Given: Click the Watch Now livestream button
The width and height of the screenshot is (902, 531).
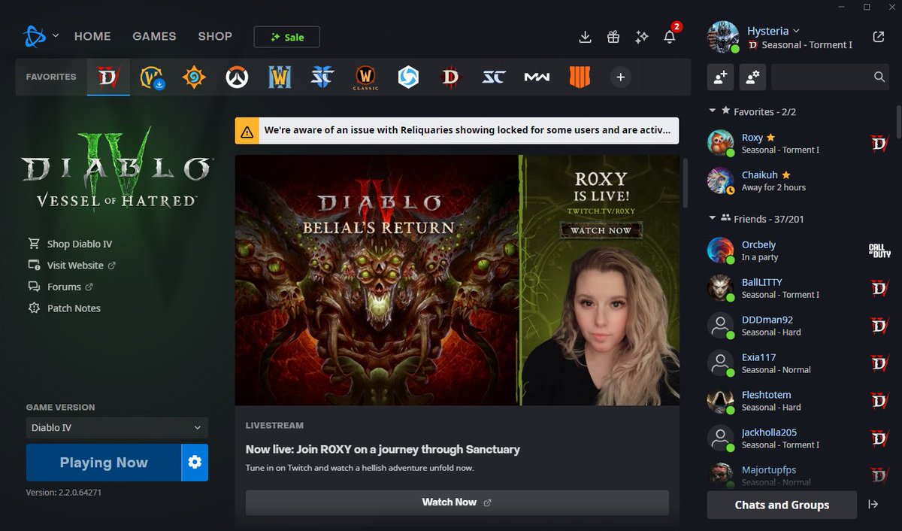Looking at the screenshot, I should [456, 502].
